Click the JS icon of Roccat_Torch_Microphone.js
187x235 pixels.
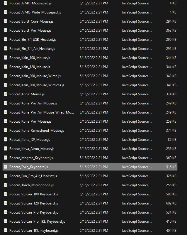click(x=6, y=185)
